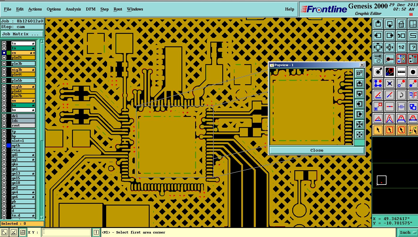This screenshot has height=237, width=418.
Task: Click the zoom out icon
Action: [390, 47]
